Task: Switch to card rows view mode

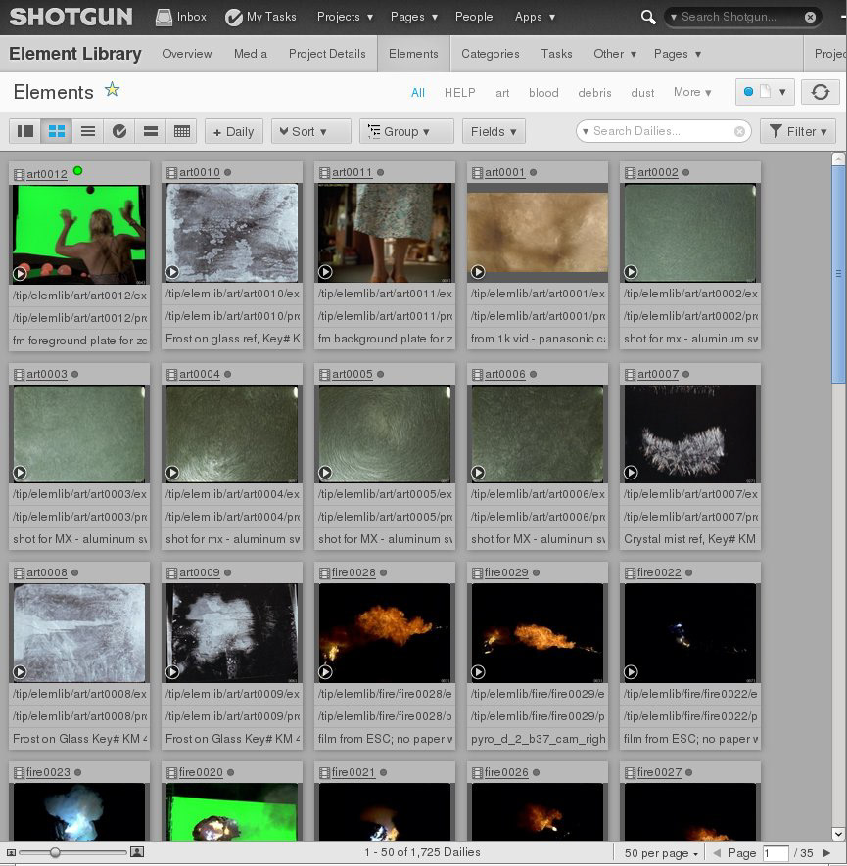Action: pos(150,131)
